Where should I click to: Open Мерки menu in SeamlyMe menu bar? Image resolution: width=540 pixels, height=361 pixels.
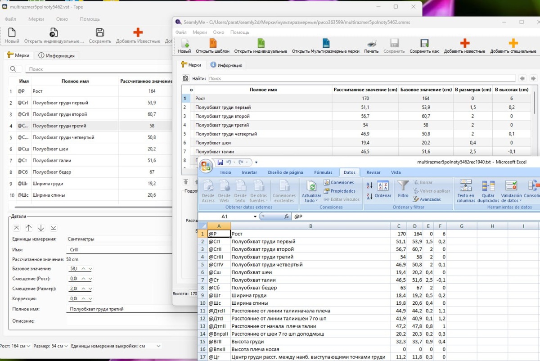click(199, 32)
